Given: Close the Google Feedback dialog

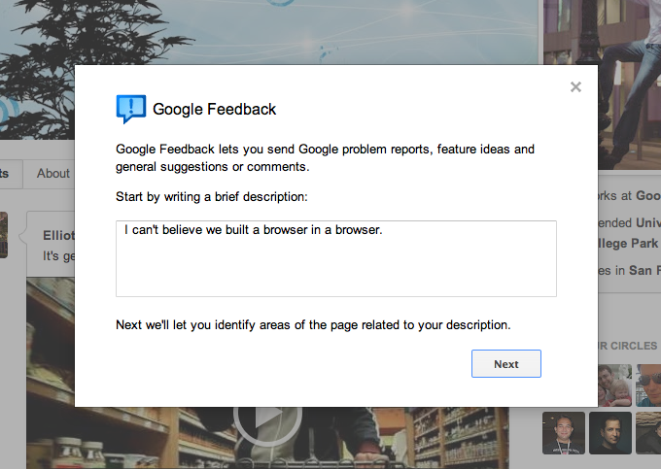Looking at the screenshot, I should (575, 87).
